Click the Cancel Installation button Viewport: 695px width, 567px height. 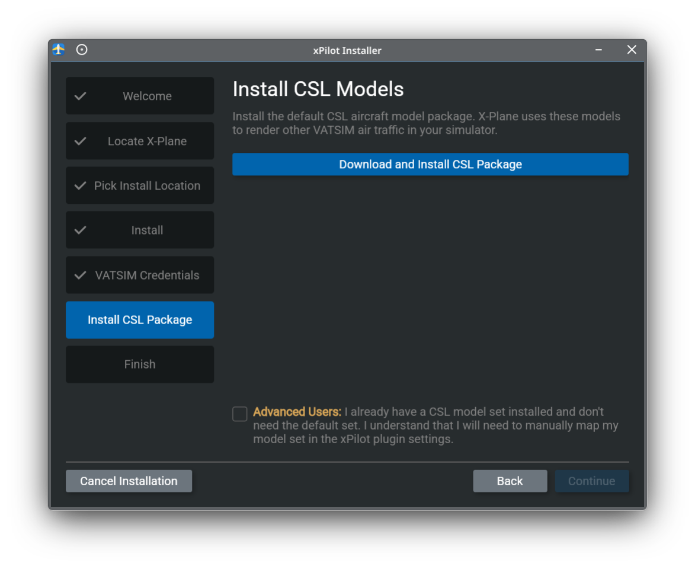click(x=129, y=481)
